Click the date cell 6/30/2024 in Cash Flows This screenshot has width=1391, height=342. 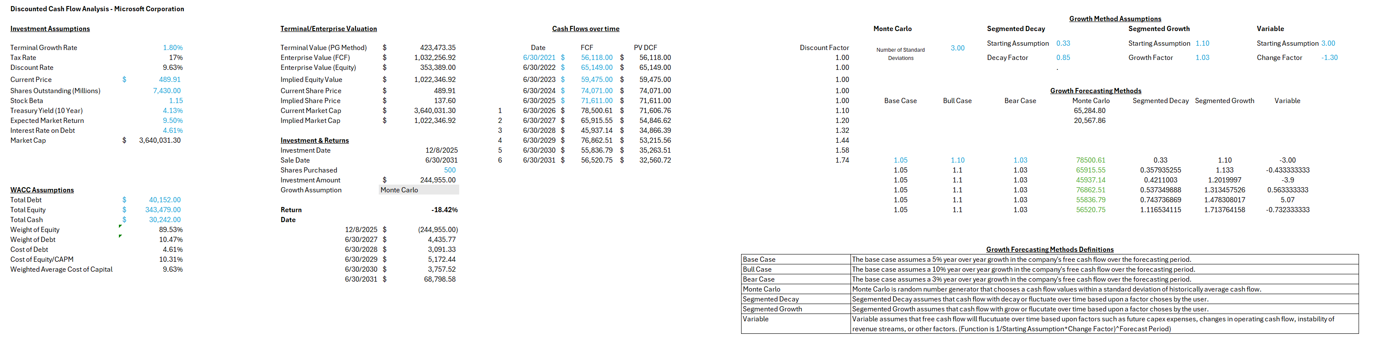539,91
